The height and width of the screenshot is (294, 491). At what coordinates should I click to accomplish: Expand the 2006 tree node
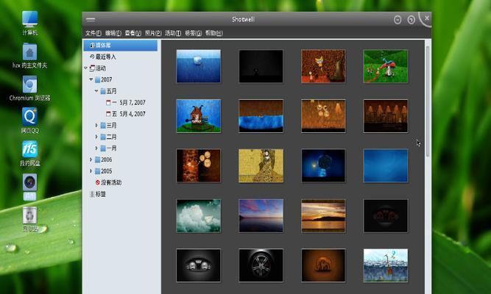tap(91, 159)
